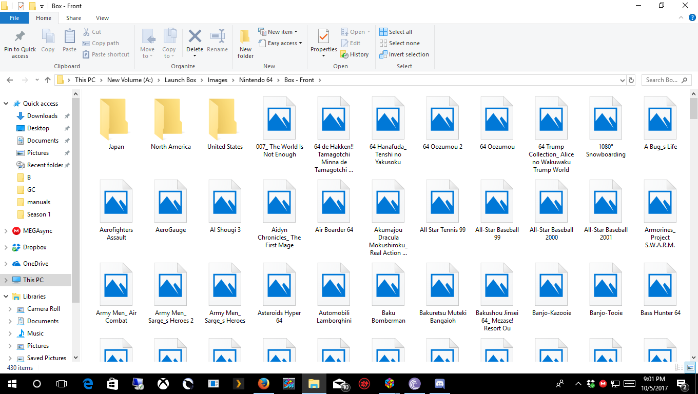698x394 pixels.
Task: Click the Copy path command
Action: click(x=101, y=43)
